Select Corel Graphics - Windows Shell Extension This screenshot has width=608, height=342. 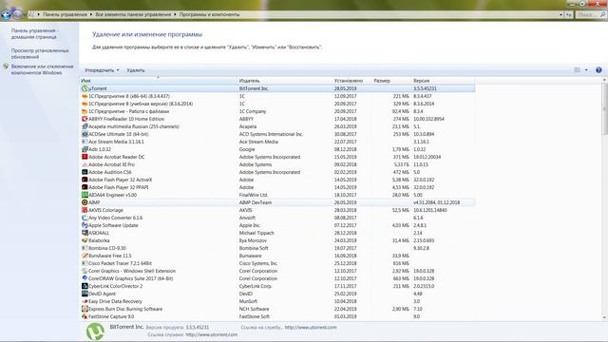pos(276,271)
